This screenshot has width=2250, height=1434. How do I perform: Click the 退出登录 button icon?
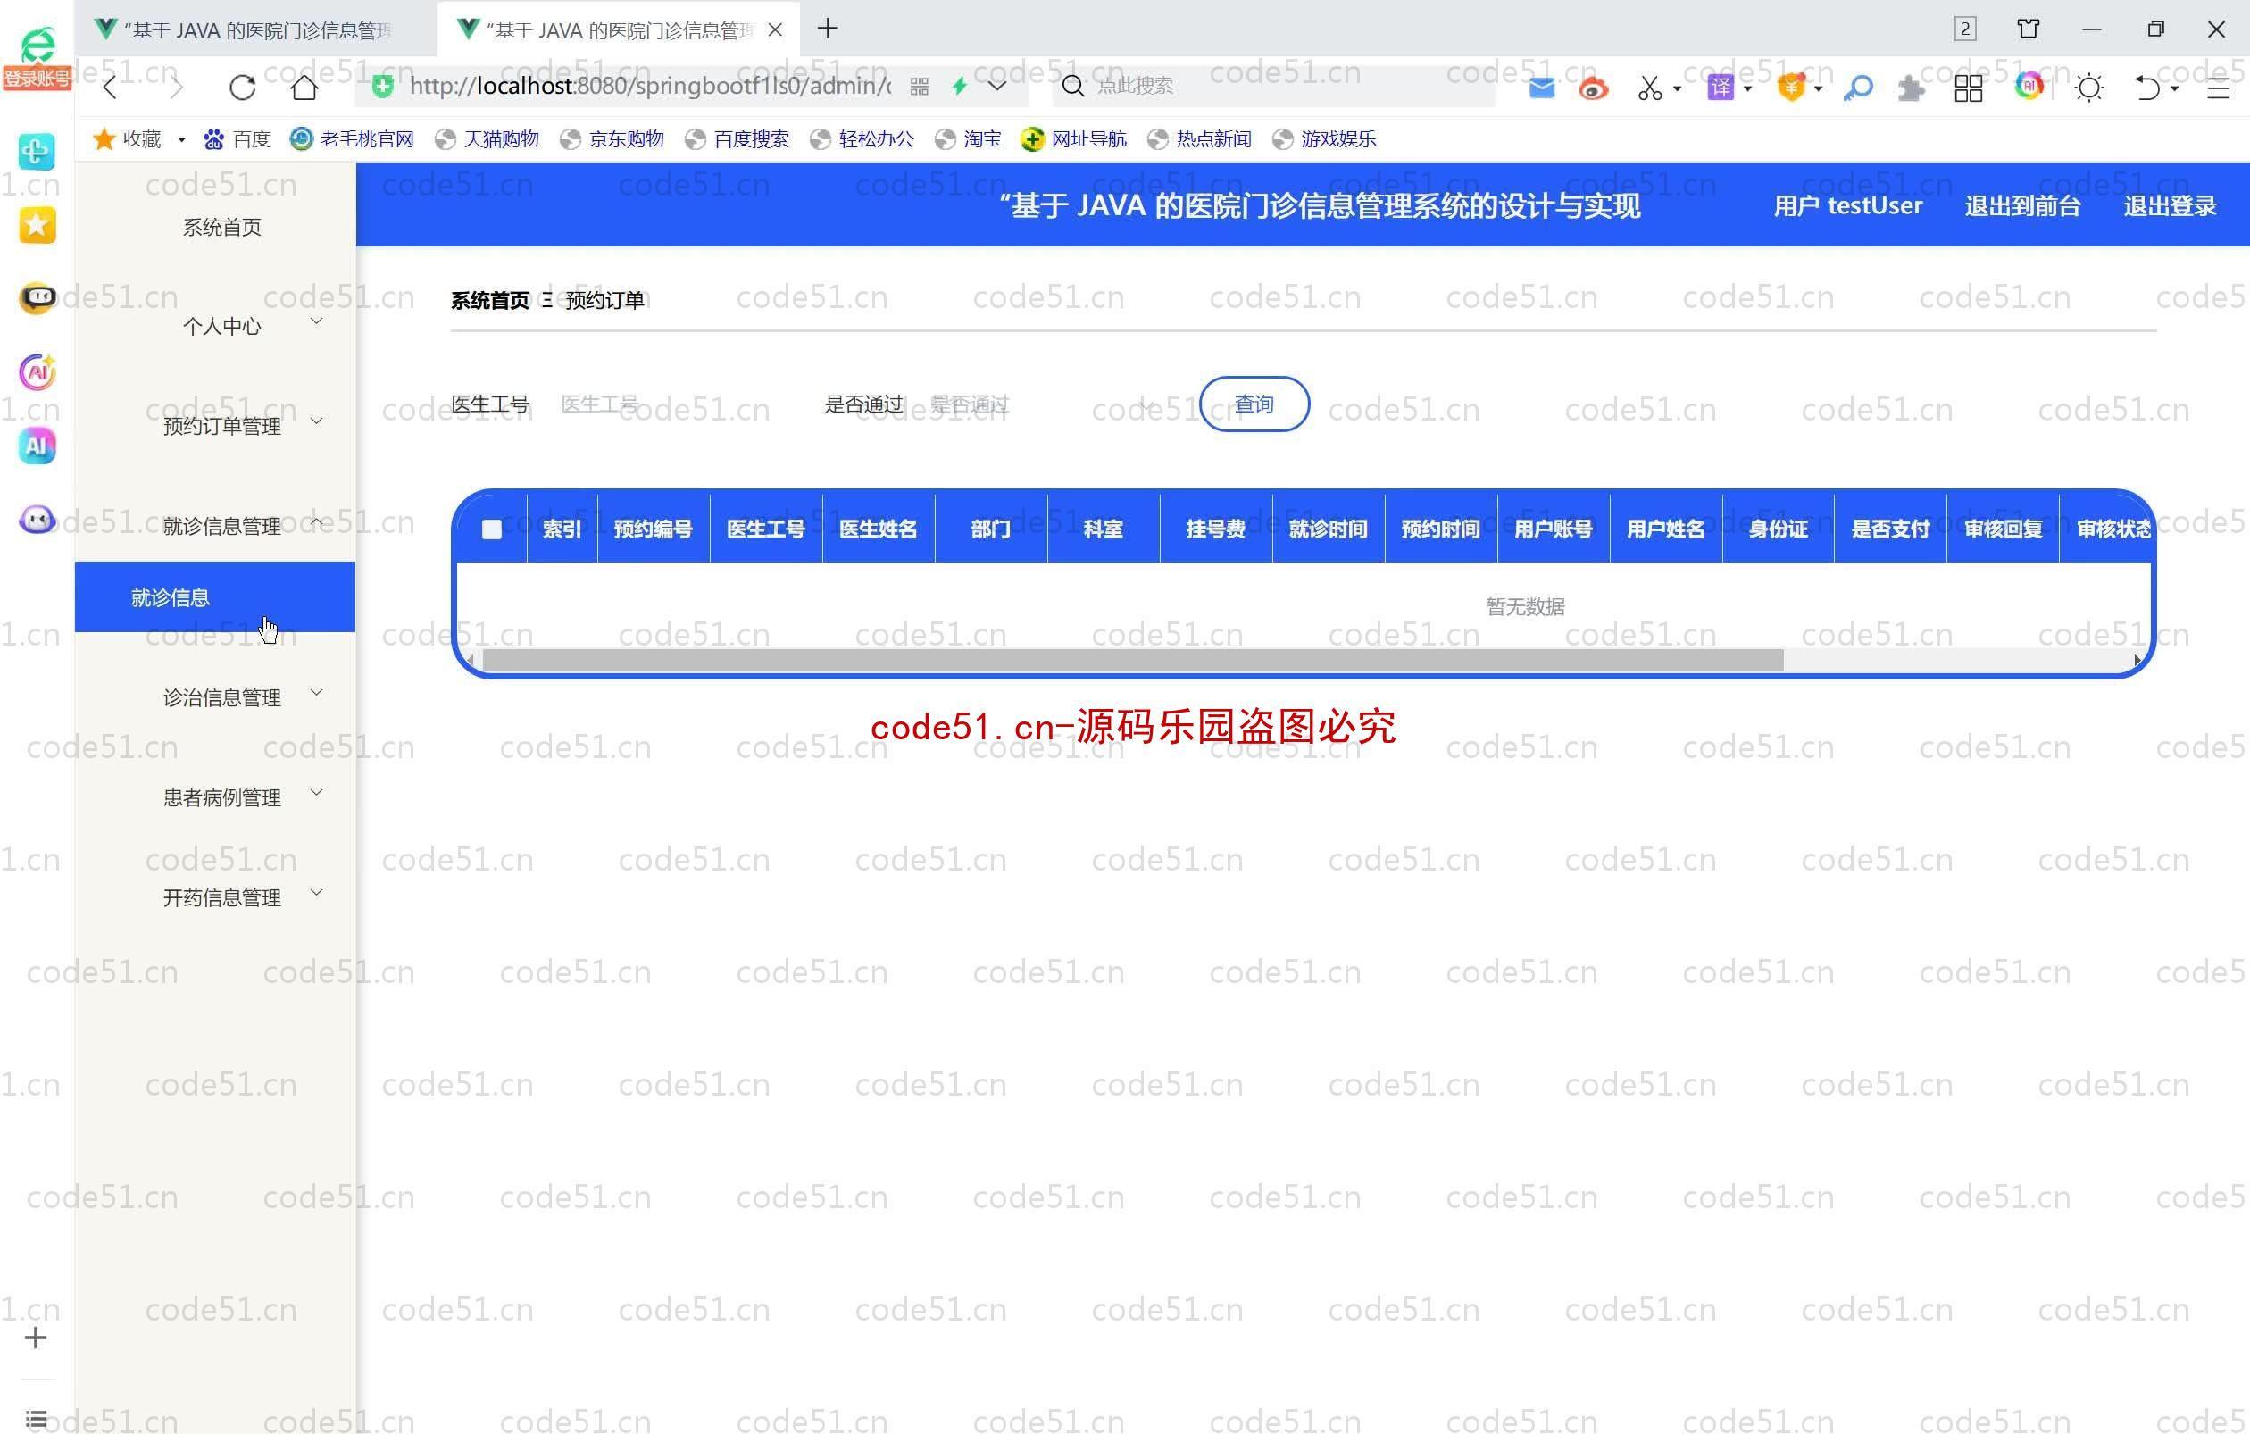click(2171, 207)
